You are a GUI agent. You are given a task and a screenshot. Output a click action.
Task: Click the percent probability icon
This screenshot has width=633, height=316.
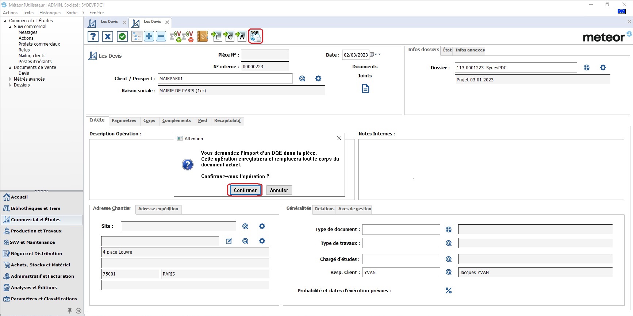coord(449,290)
